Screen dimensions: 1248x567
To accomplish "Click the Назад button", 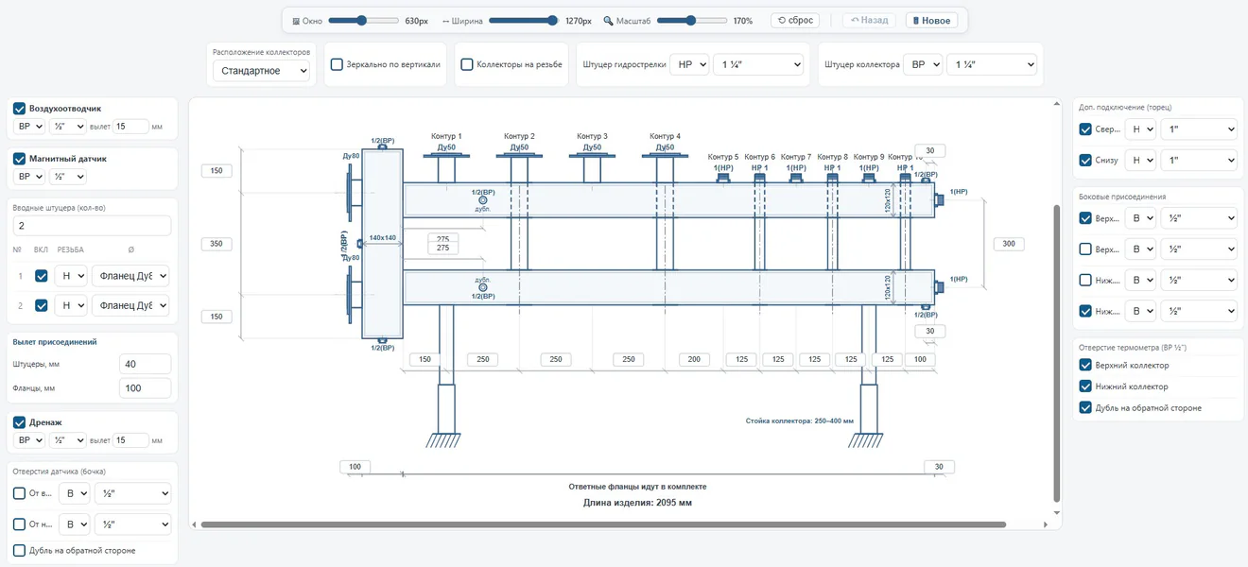I will [x=870, y=20].
